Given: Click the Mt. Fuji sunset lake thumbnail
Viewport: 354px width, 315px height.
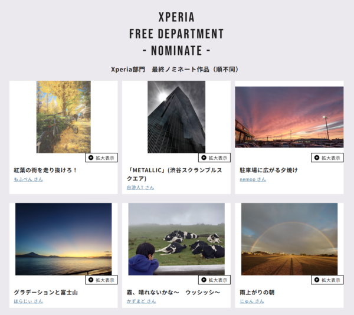Looking at the screenshot, I should coord(64,239).
